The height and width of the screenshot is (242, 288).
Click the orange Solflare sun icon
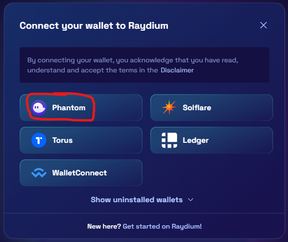[x=169, y=107]
